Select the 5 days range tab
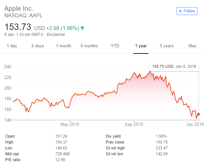 (x=38, y=46)
